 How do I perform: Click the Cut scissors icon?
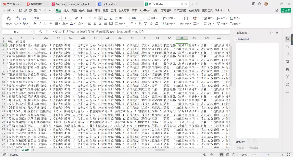[x=25, y=18]
